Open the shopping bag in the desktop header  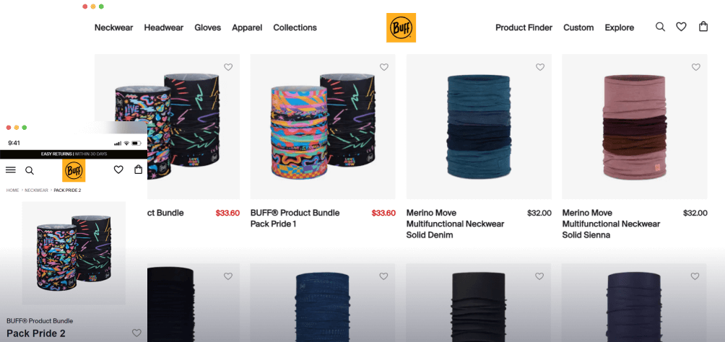click(x=703, y=27)
